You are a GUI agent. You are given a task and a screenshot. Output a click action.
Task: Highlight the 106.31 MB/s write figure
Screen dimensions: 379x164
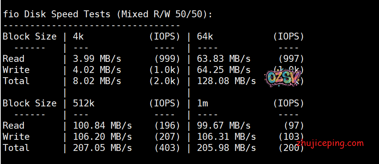(x=226, y=137)
